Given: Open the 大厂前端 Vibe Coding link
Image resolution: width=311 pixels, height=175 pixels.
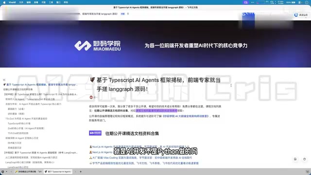Looking at the screenshot, I should [x=140, y=157].
